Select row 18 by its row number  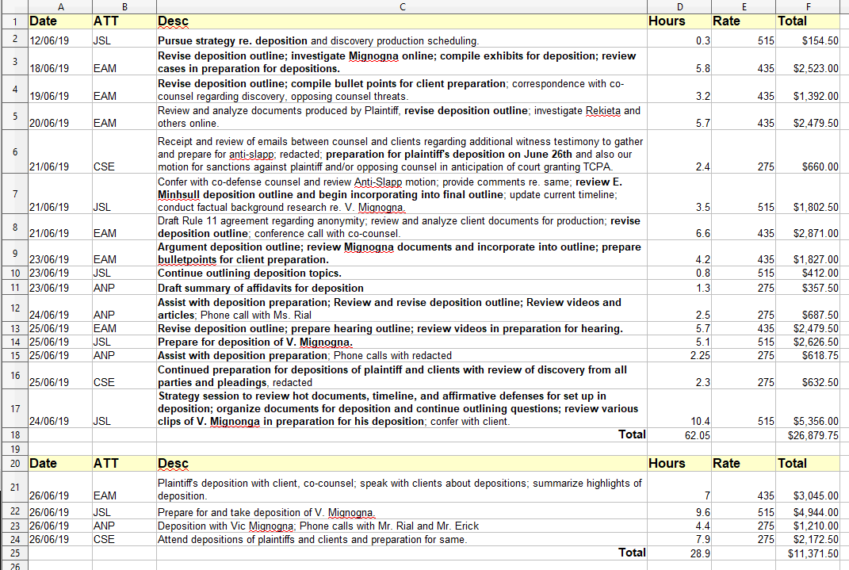tap(14, 434)
